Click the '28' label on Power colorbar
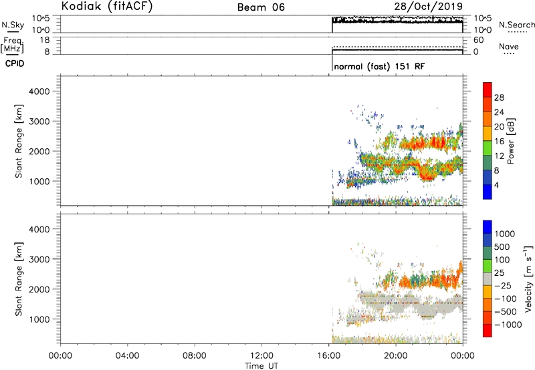535x370 pixels. click(499, 98)
